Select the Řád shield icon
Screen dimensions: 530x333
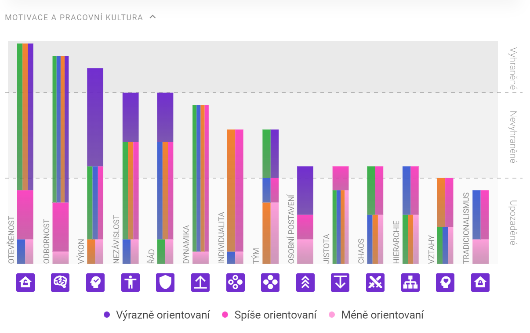click(x=165, y=283)
